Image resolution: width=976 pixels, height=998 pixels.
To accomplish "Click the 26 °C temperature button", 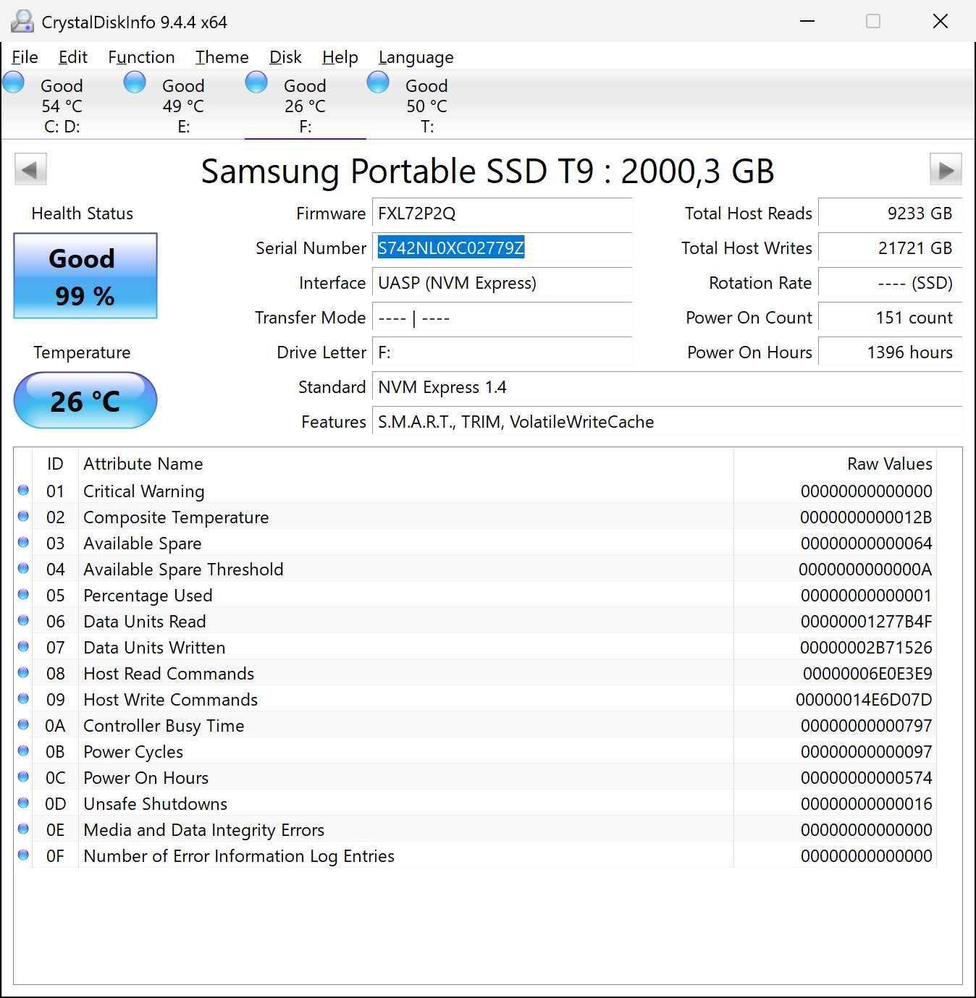I will 85,400.
